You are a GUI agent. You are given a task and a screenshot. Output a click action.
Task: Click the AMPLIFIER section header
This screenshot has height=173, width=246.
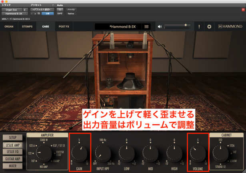47,135
